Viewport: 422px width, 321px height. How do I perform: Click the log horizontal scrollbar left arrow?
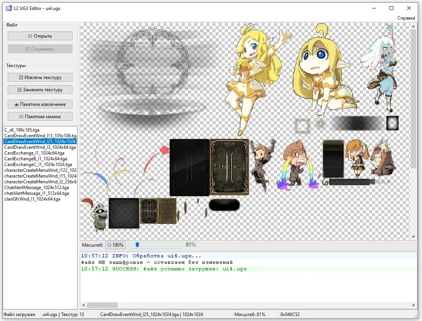coord(84,305)
